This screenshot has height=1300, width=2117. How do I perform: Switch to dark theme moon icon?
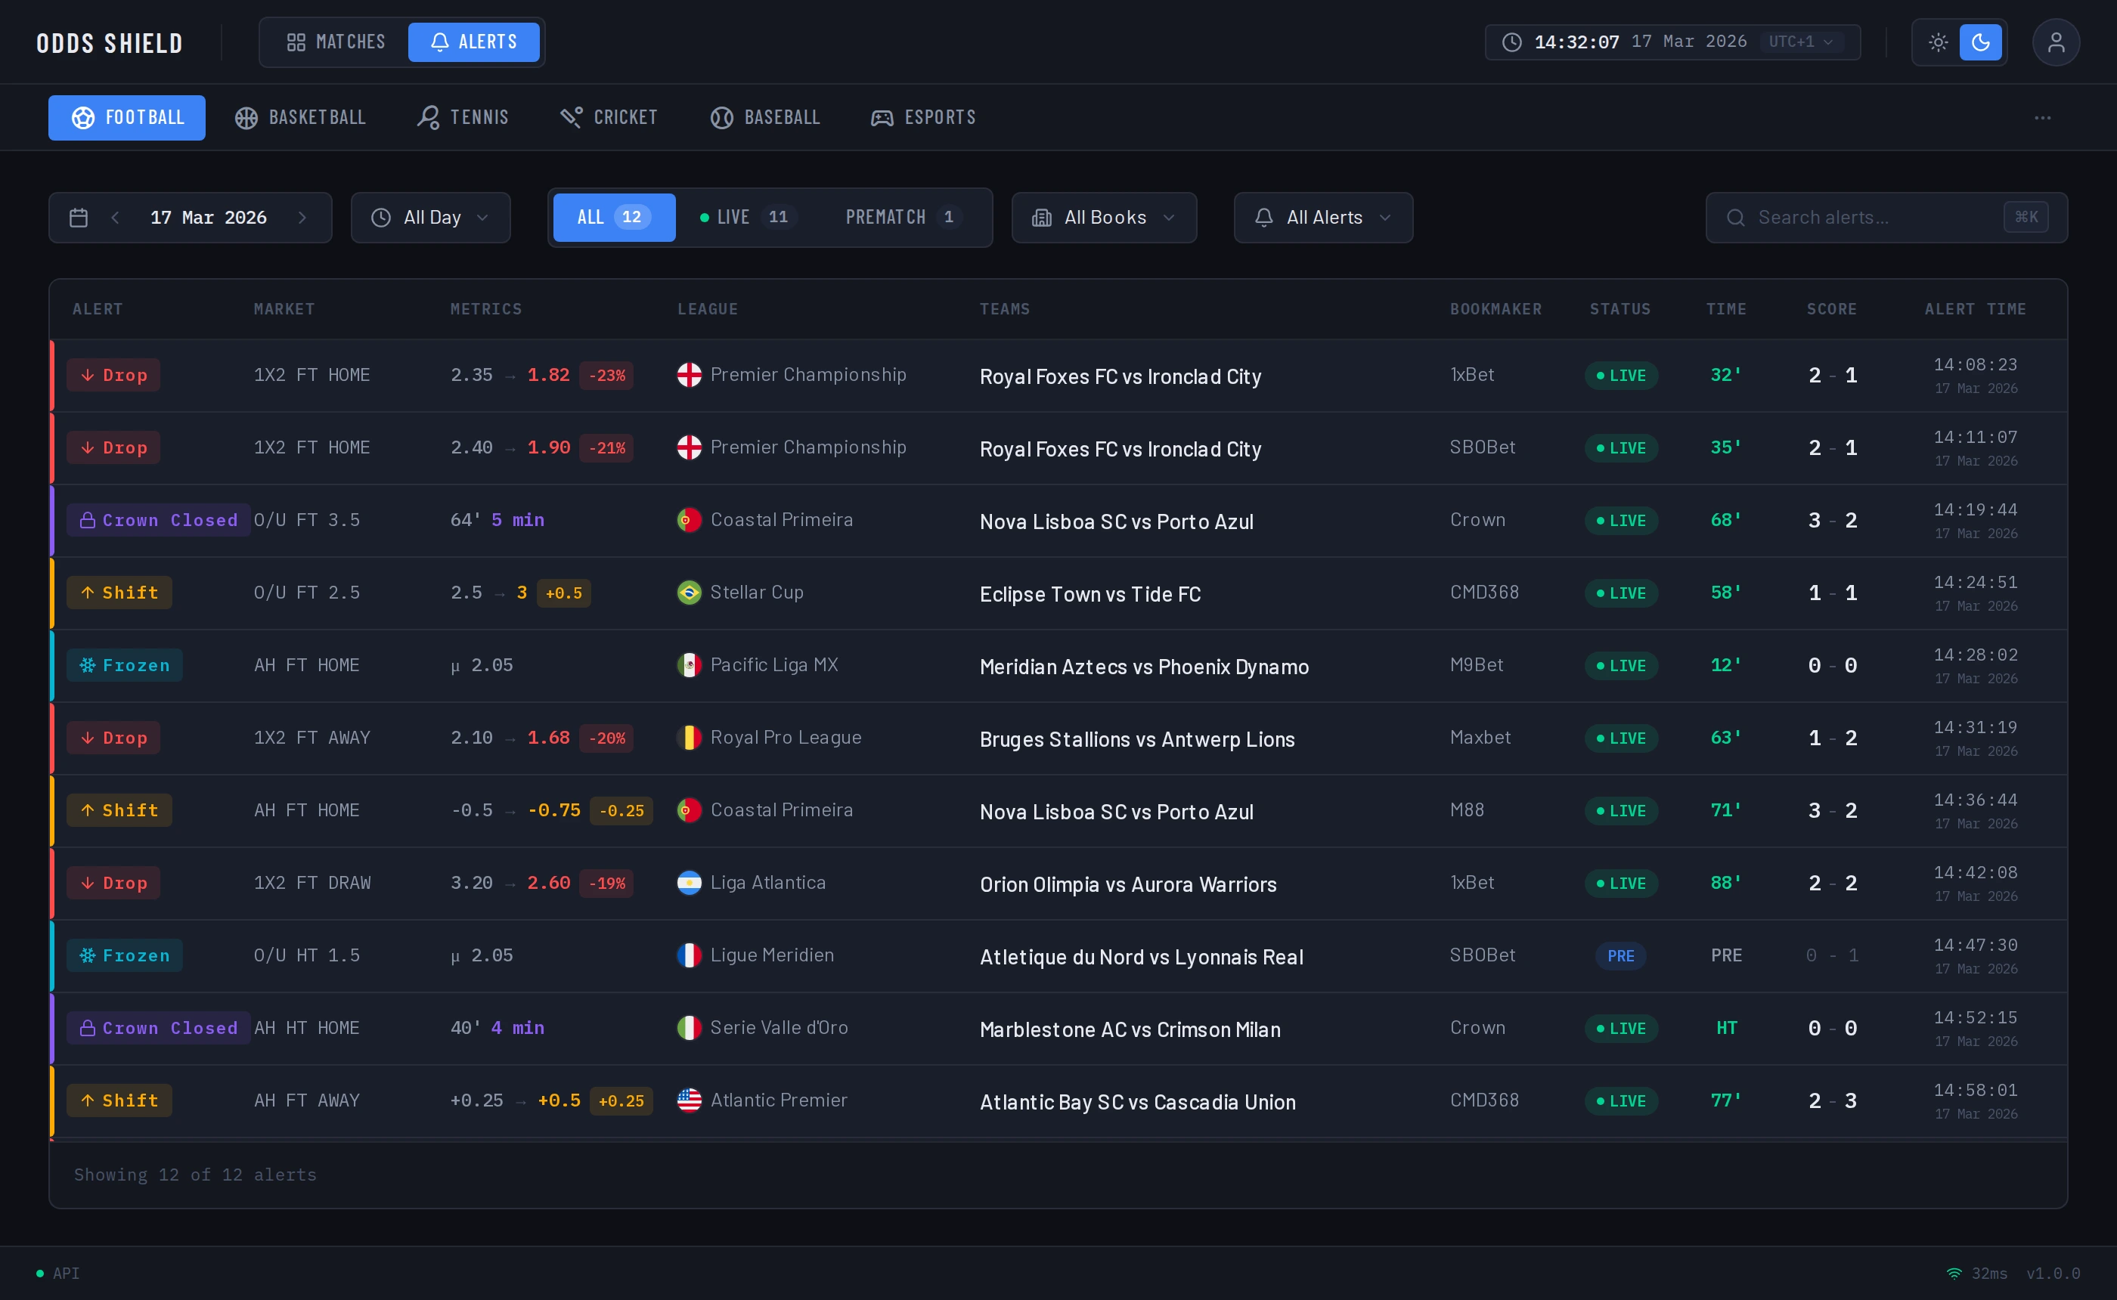(x=1980, y=42)
